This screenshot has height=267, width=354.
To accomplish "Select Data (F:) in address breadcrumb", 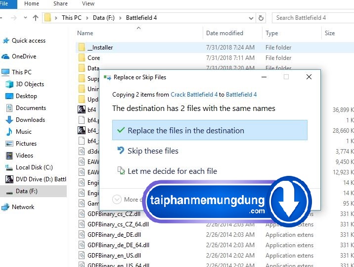I will (104, 18).
